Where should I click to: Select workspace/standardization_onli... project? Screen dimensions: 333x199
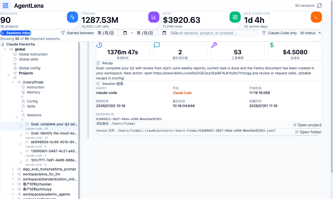click(x=50, y=179)
